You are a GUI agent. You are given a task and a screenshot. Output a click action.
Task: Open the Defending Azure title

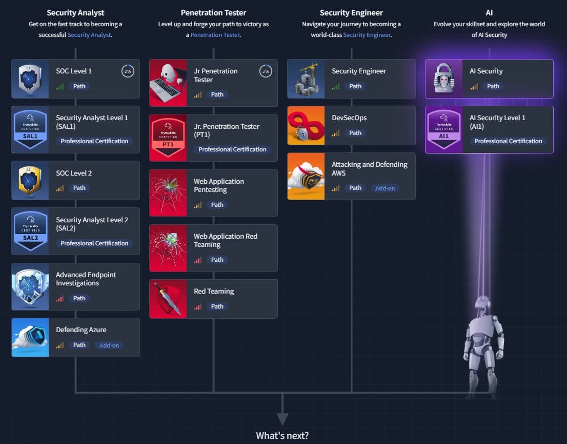81,330
